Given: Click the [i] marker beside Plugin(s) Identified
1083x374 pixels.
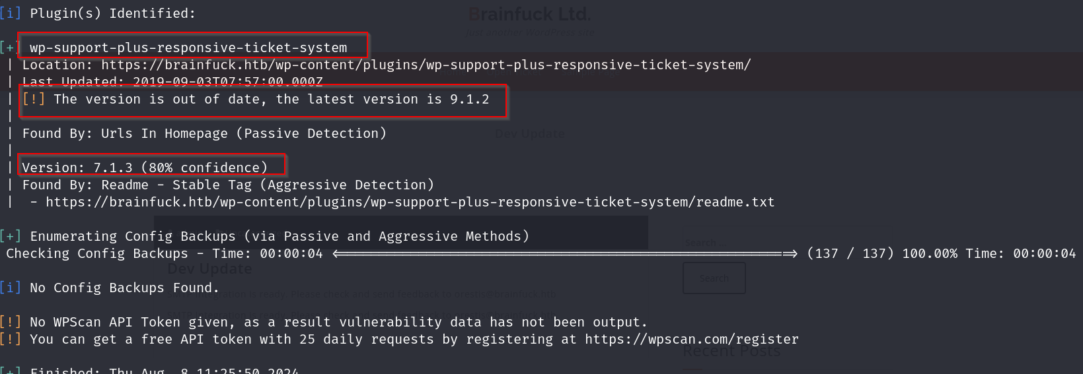Looking at the screenshot, I should [x=10, y=13].
